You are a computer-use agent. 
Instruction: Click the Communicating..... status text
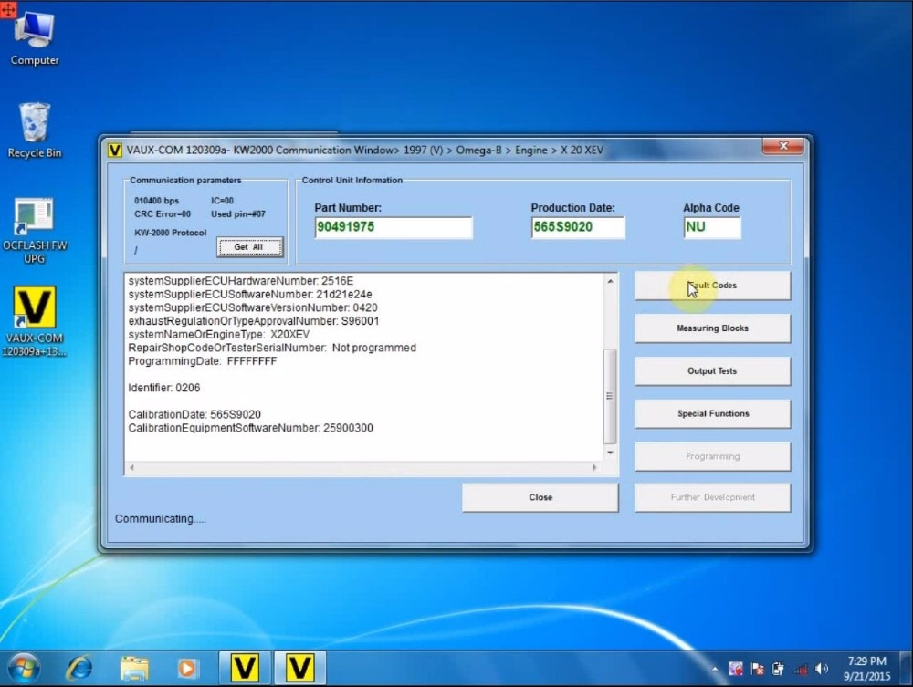160,519
